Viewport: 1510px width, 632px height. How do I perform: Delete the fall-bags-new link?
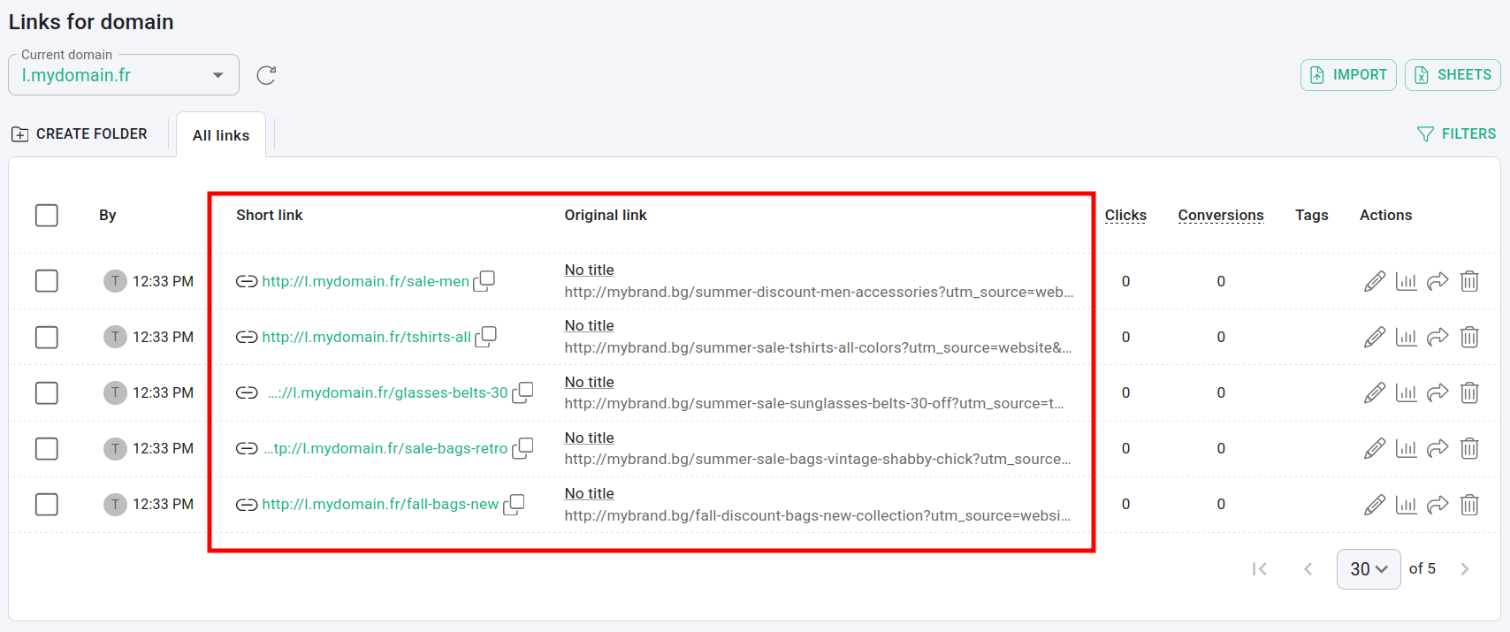[x=1469, y=504]
